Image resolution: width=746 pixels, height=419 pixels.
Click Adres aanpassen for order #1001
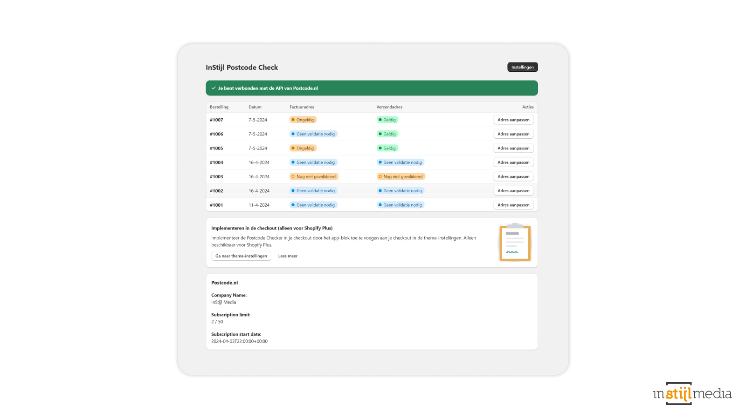(513, 205)
